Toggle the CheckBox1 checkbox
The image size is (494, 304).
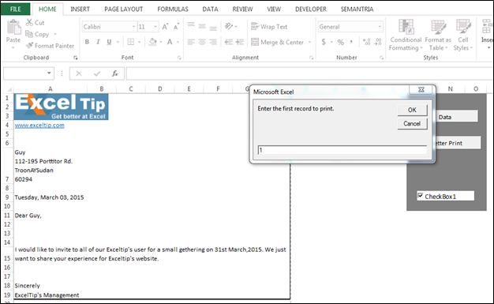421,196
